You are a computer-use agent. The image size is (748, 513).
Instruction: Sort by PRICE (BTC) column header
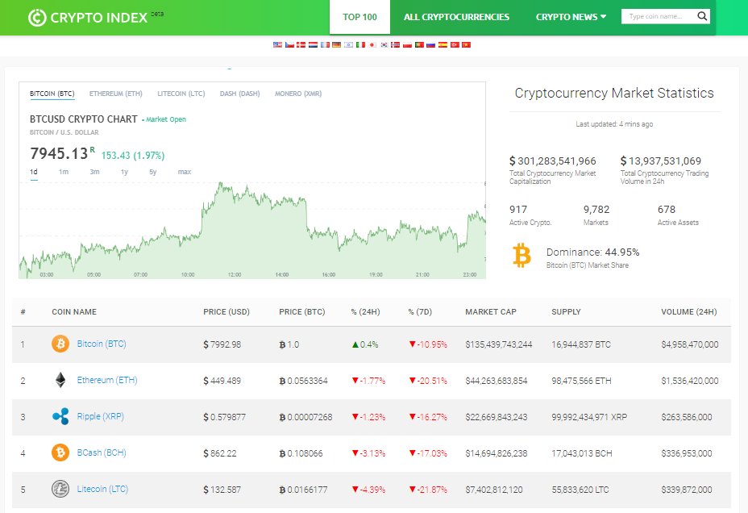pos(302,311)
